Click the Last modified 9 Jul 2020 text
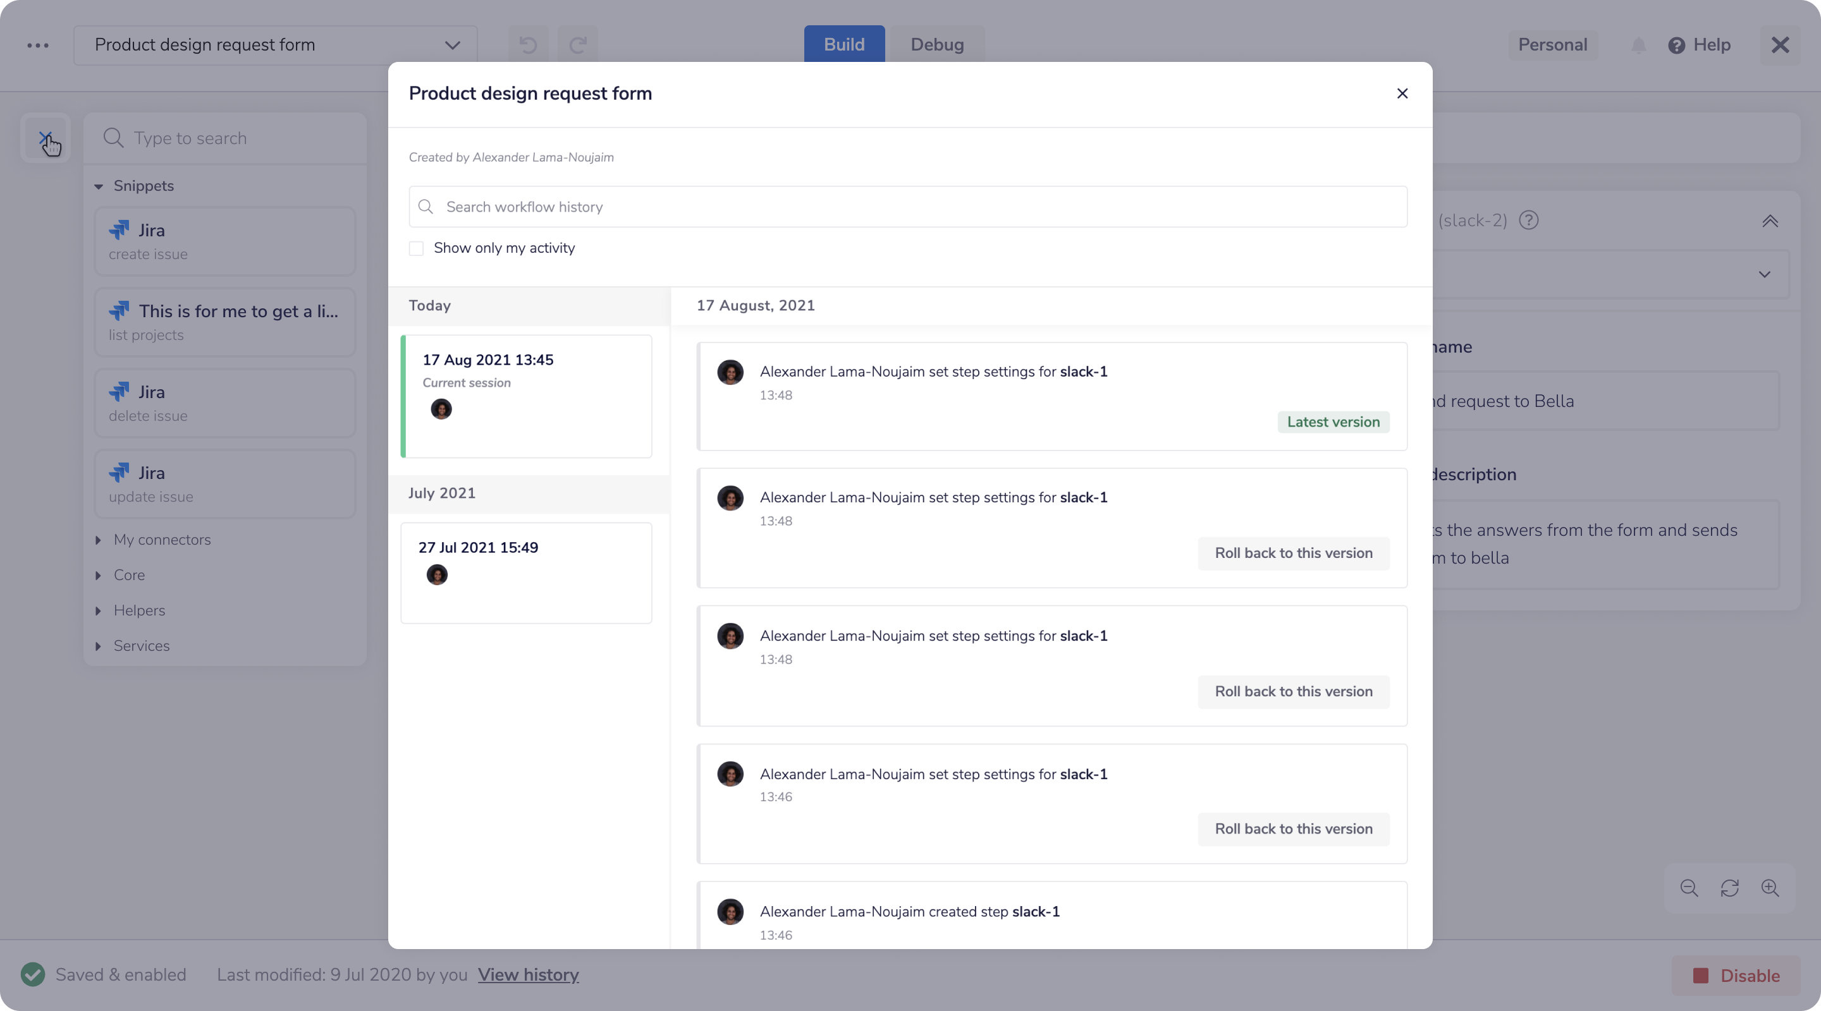 (x=342, y=975)
